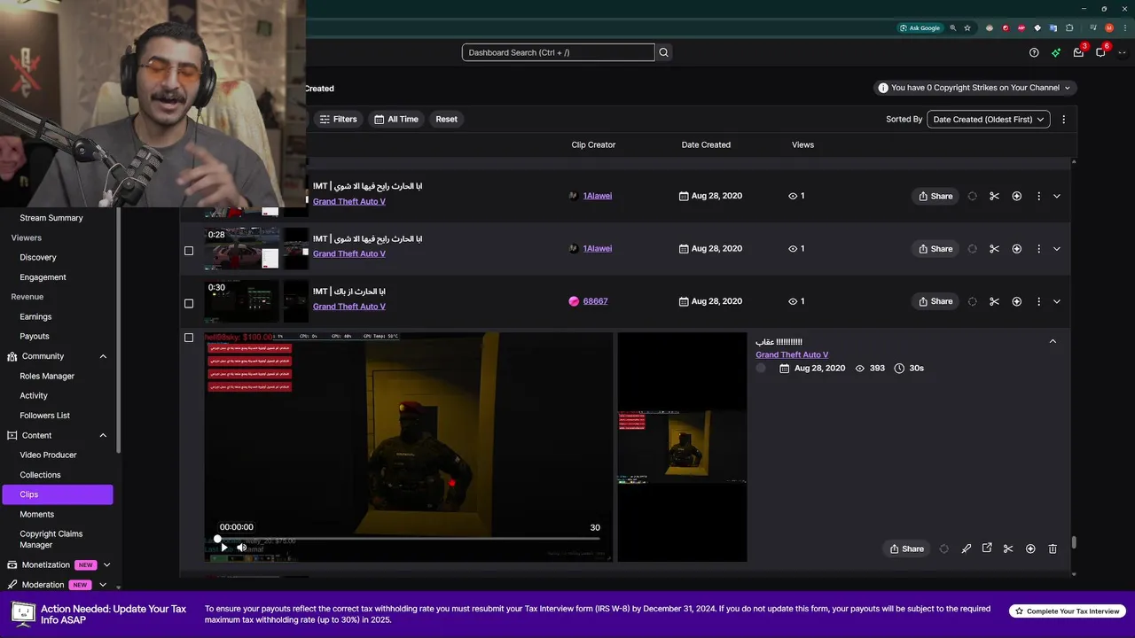Image resolution: width=1135 pixels, height=638 pixels.
Task: Open the 1Alawei creator link in 0:28 row
Action: [597, 248]
